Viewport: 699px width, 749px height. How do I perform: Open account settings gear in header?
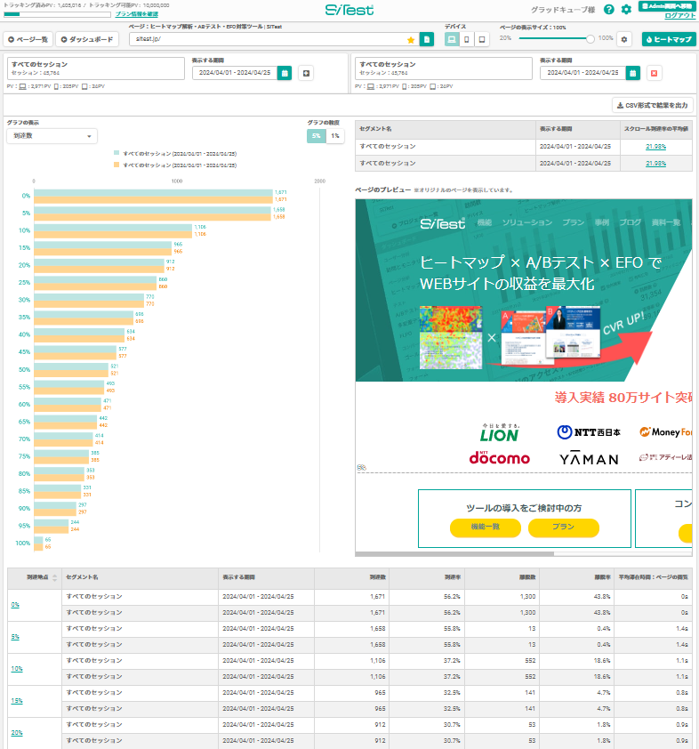[x=626, y=10]
